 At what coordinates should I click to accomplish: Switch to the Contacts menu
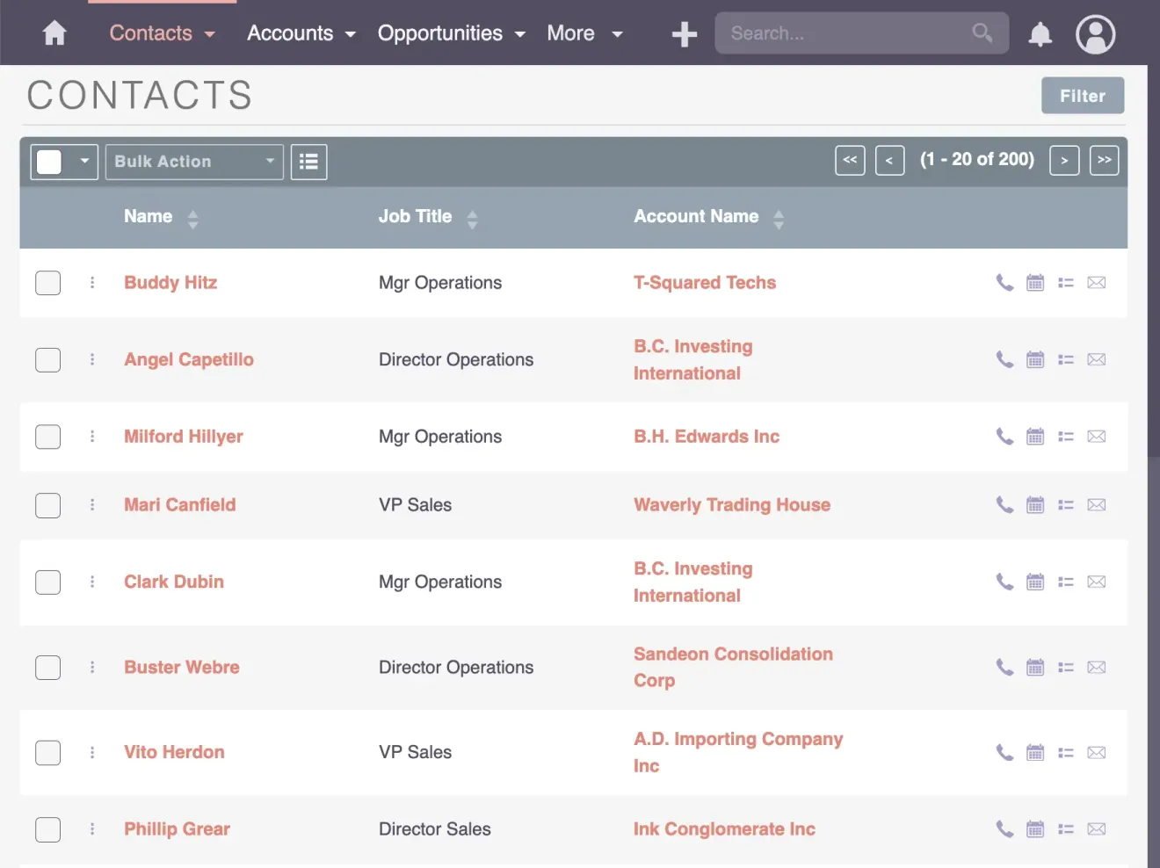[x=161, y=33]
